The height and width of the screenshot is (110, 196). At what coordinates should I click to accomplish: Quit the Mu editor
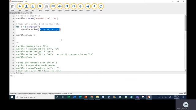[101, 7]
